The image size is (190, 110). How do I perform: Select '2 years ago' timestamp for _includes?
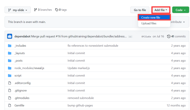[178, 46]
